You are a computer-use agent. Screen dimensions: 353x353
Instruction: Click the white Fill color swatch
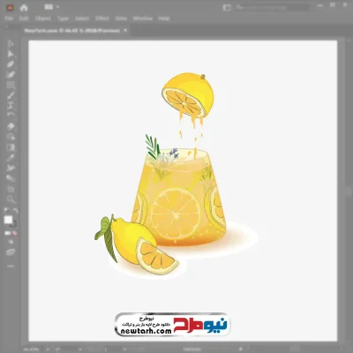pyautogui.click(x=8, y=220)
